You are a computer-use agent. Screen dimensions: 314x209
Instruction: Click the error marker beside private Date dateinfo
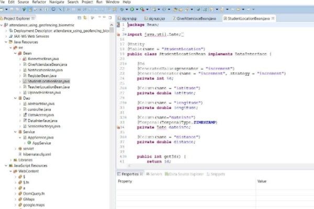118,127
